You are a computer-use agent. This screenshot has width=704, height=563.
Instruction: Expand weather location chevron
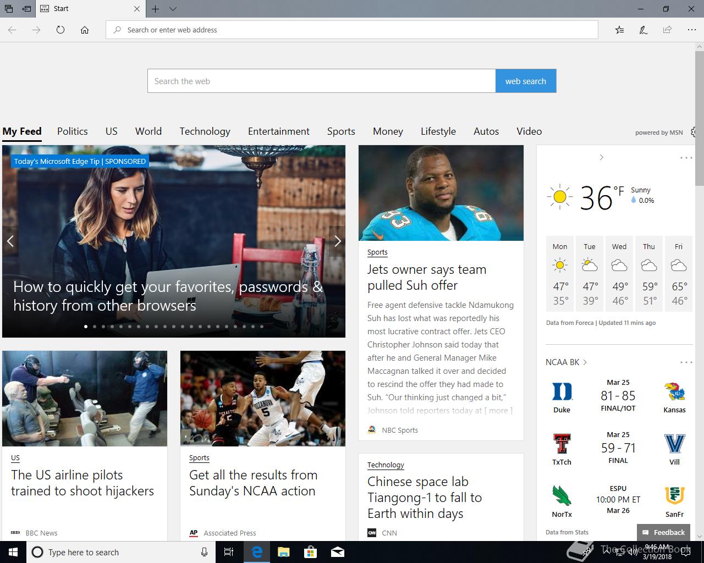tap(601, 157)
